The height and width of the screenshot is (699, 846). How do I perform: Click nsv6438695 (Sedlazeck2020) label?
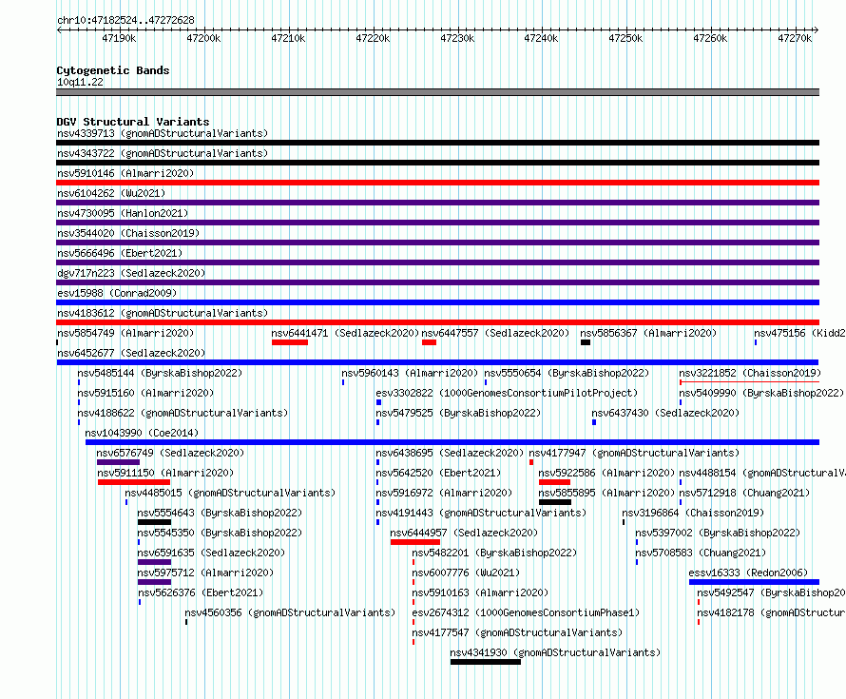pyautogui.click(x=450, y=453)
